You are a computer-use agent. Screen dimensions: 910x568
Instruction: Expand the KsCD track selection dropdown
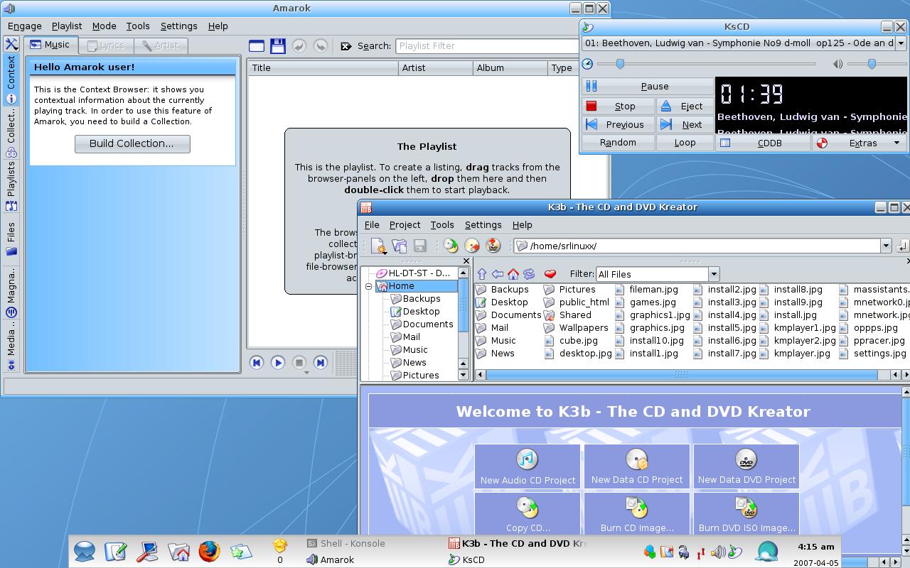pos(900,43)
